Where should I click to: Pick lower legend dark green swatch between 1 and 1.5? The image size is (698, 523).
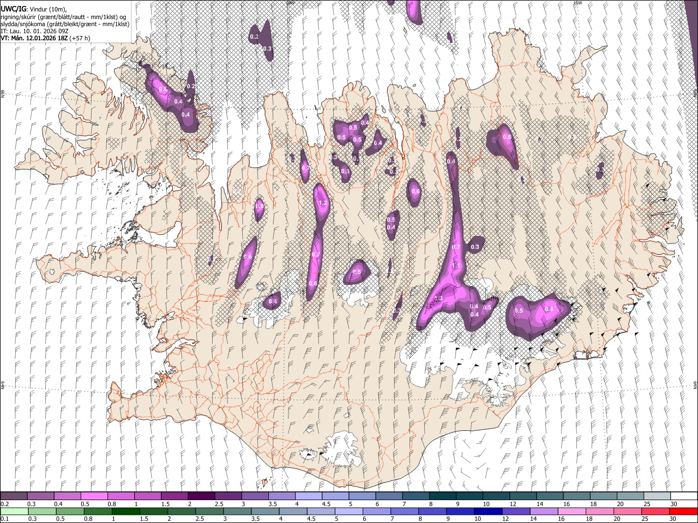tap(126, 511)
